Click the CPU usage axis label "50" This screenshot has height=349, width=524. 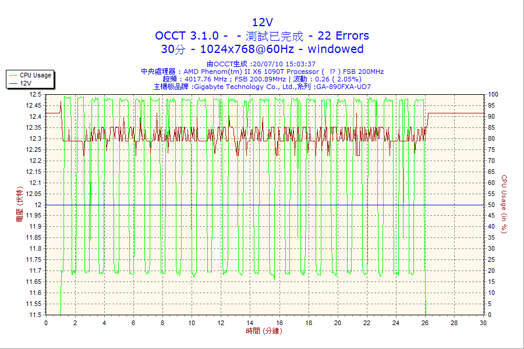point(491,205)
